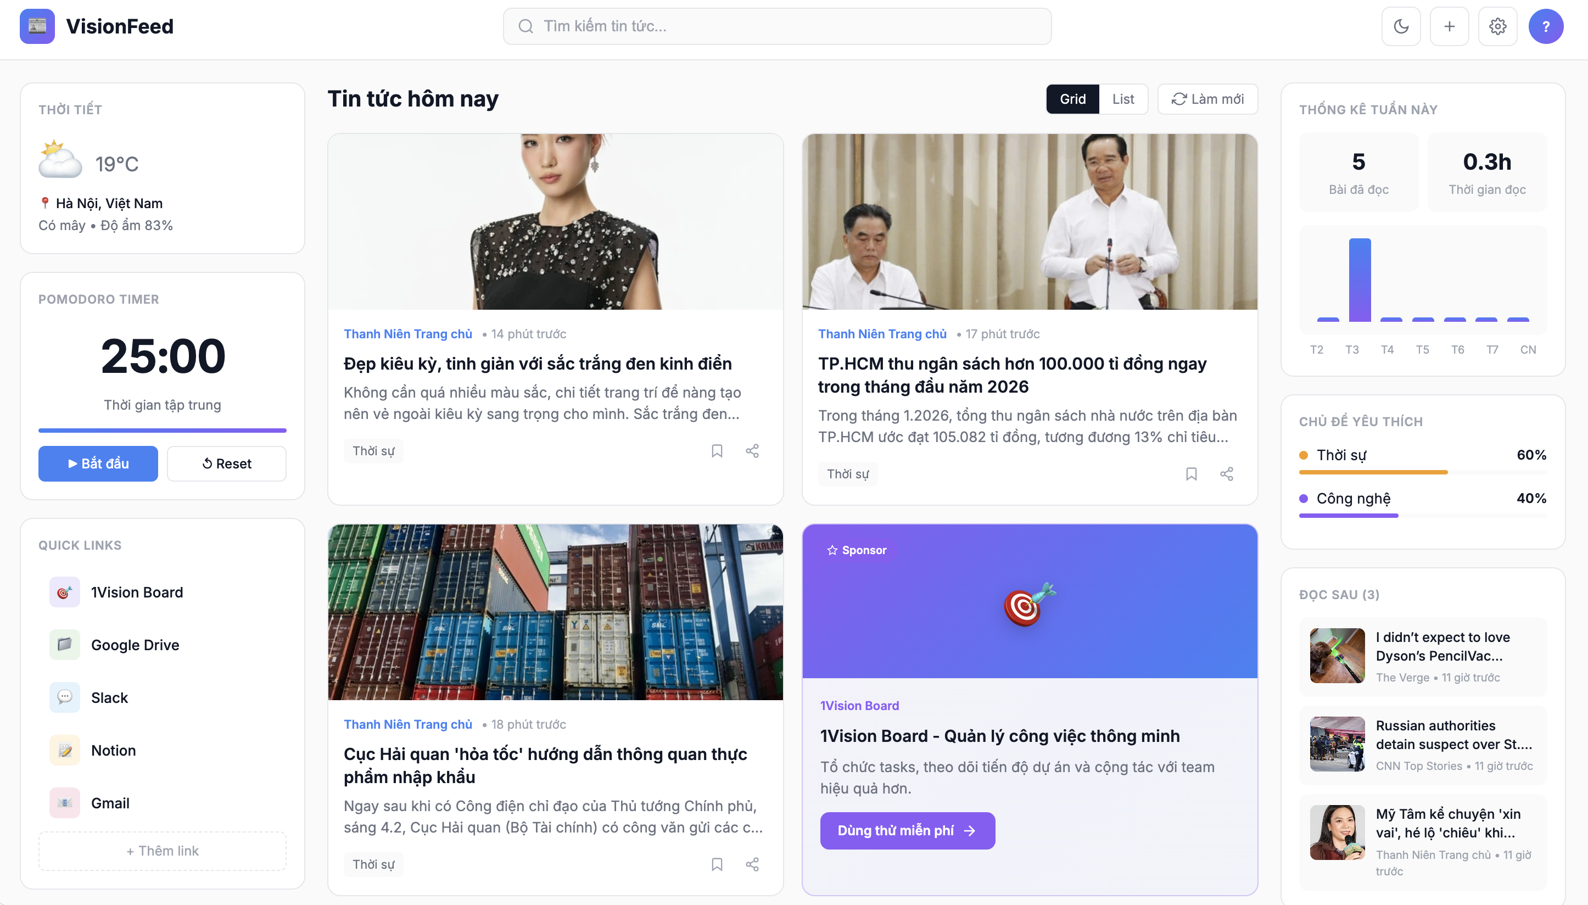Refresh news with Làm mới button
Viewport: 1588px width, 905px height.
pos(1207,99)
